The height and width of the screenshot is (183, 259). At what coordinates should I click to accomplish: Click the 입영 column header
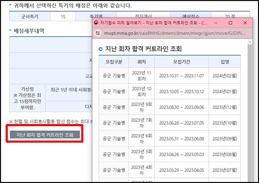(x=225, y=61)
